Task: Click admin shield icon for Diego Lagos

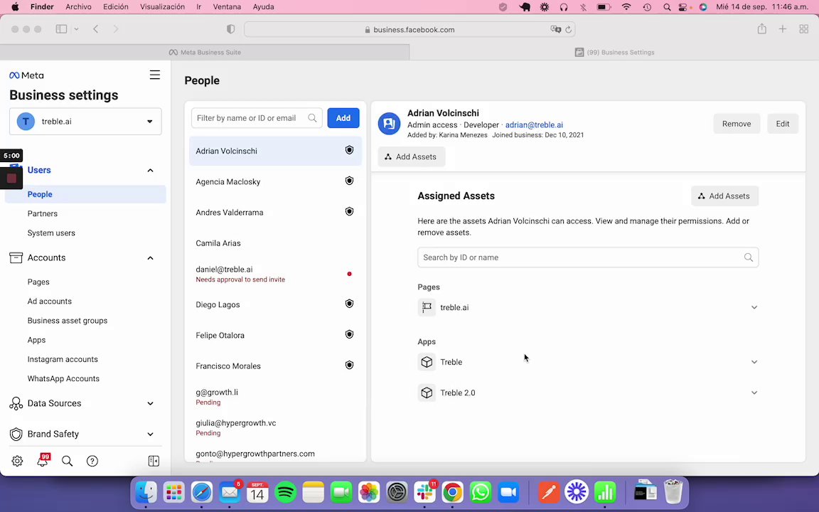Action: point(350,304)
